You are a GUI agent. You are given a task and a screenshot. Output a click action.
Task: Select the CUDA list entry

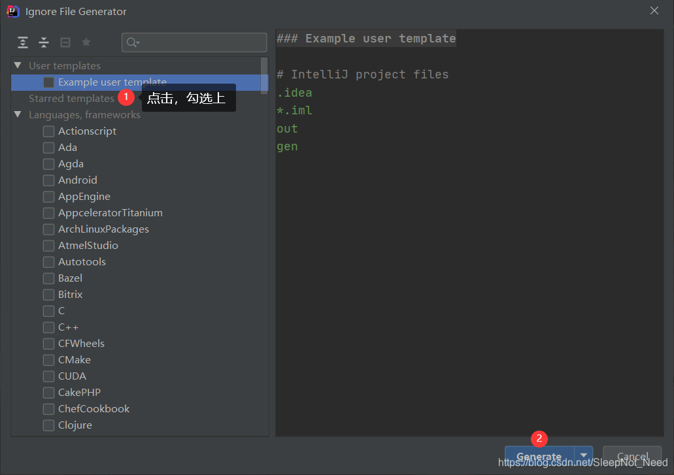click(x=72, y=376)
